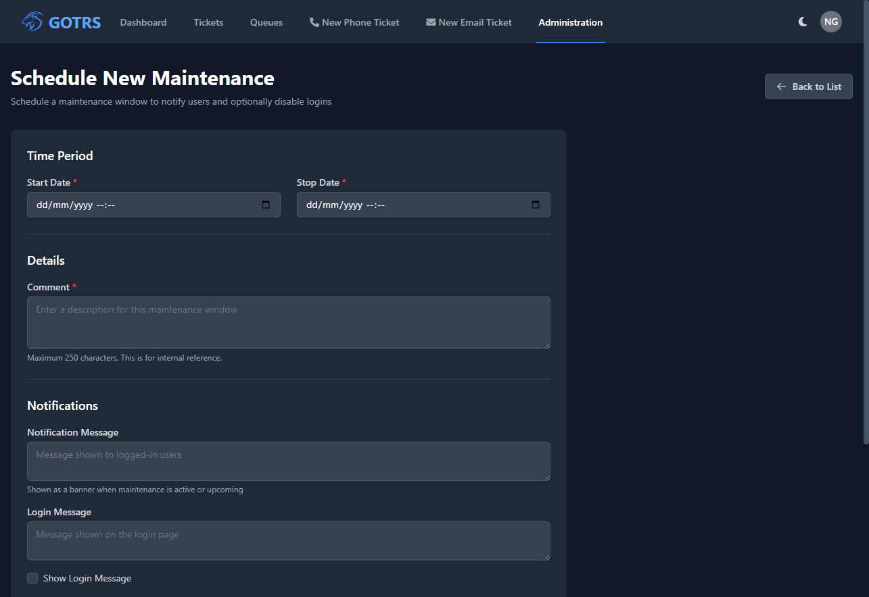Click the Login Message text area
869x597 pixels.
pos(289,540)
